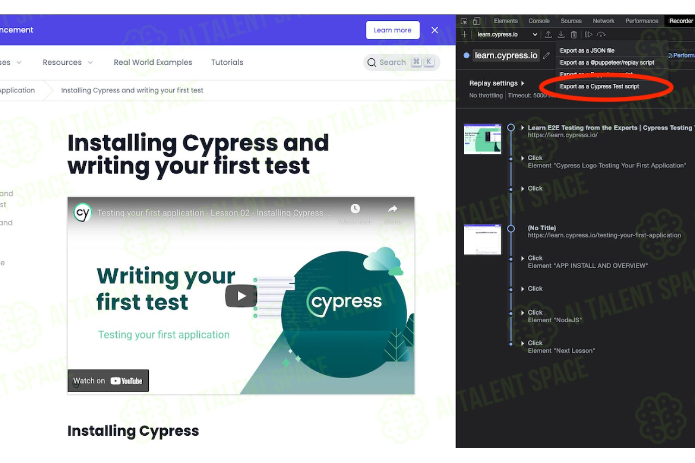
Task: Click Watch on YouTube button
Action: [x=108, y=381]
